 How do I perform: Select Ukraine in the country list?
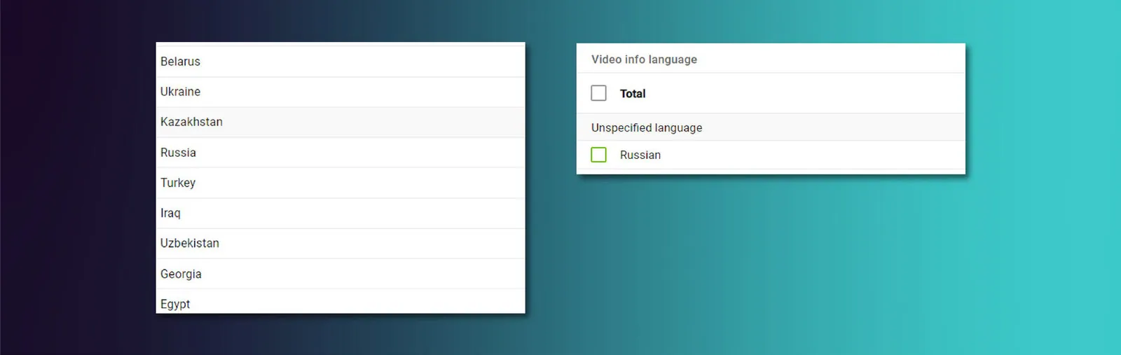(x=341, y=92)
